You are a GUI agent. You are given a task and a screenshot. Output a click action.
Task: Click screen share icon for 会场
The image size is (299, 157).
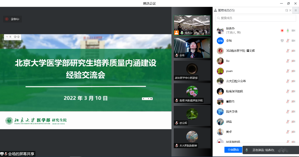click(x=282, y=41)
